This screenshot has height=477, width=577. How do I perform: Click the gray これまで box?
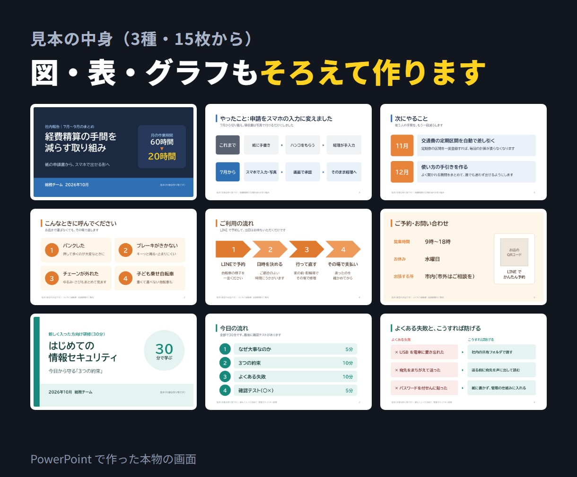point(227,145)
